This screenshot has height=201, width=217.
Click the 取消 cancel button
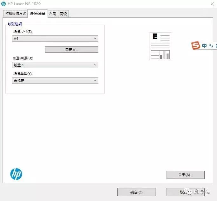click(186, 192)
